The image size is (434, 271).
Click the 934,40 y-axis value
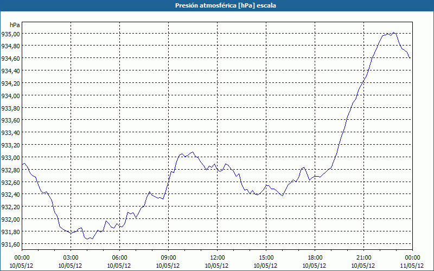coord(11,71)
